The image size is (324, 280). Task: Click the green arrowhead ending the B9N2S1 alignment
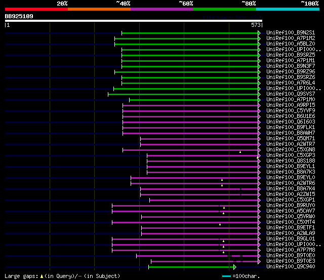(259, 33)
